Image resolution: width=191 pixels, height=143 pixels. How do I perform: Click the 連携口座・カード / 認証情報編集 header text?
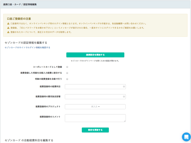tap(20, 4)
